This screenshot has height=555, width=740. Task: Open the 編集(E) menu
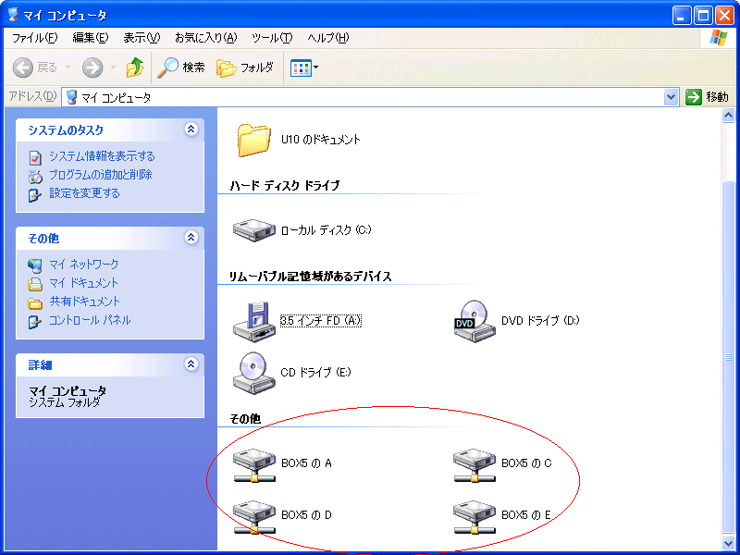[90, 38]
